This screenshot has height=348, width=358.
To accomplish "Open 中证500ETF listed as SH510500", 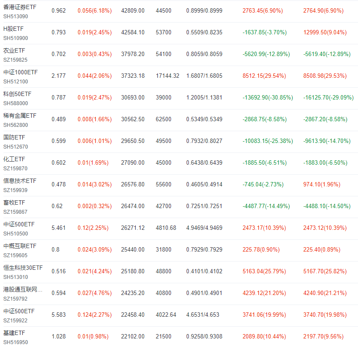I will (x=19, y=225).
